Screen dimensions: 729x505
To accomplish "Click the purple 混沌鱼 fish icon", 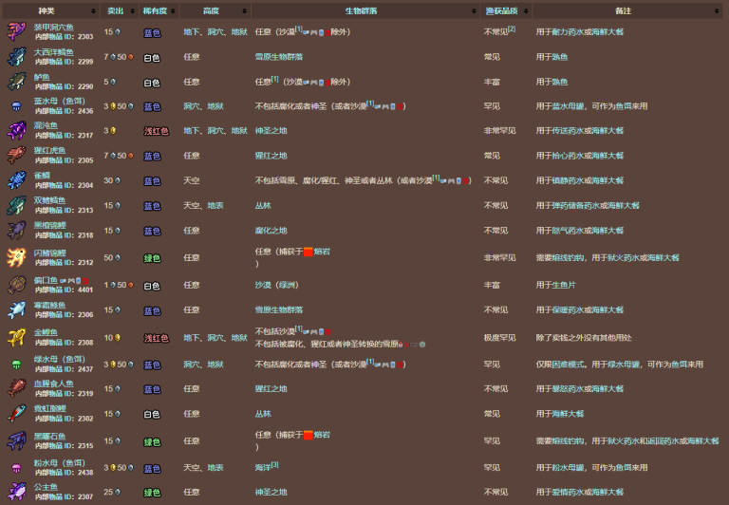I will pos(16,131).
